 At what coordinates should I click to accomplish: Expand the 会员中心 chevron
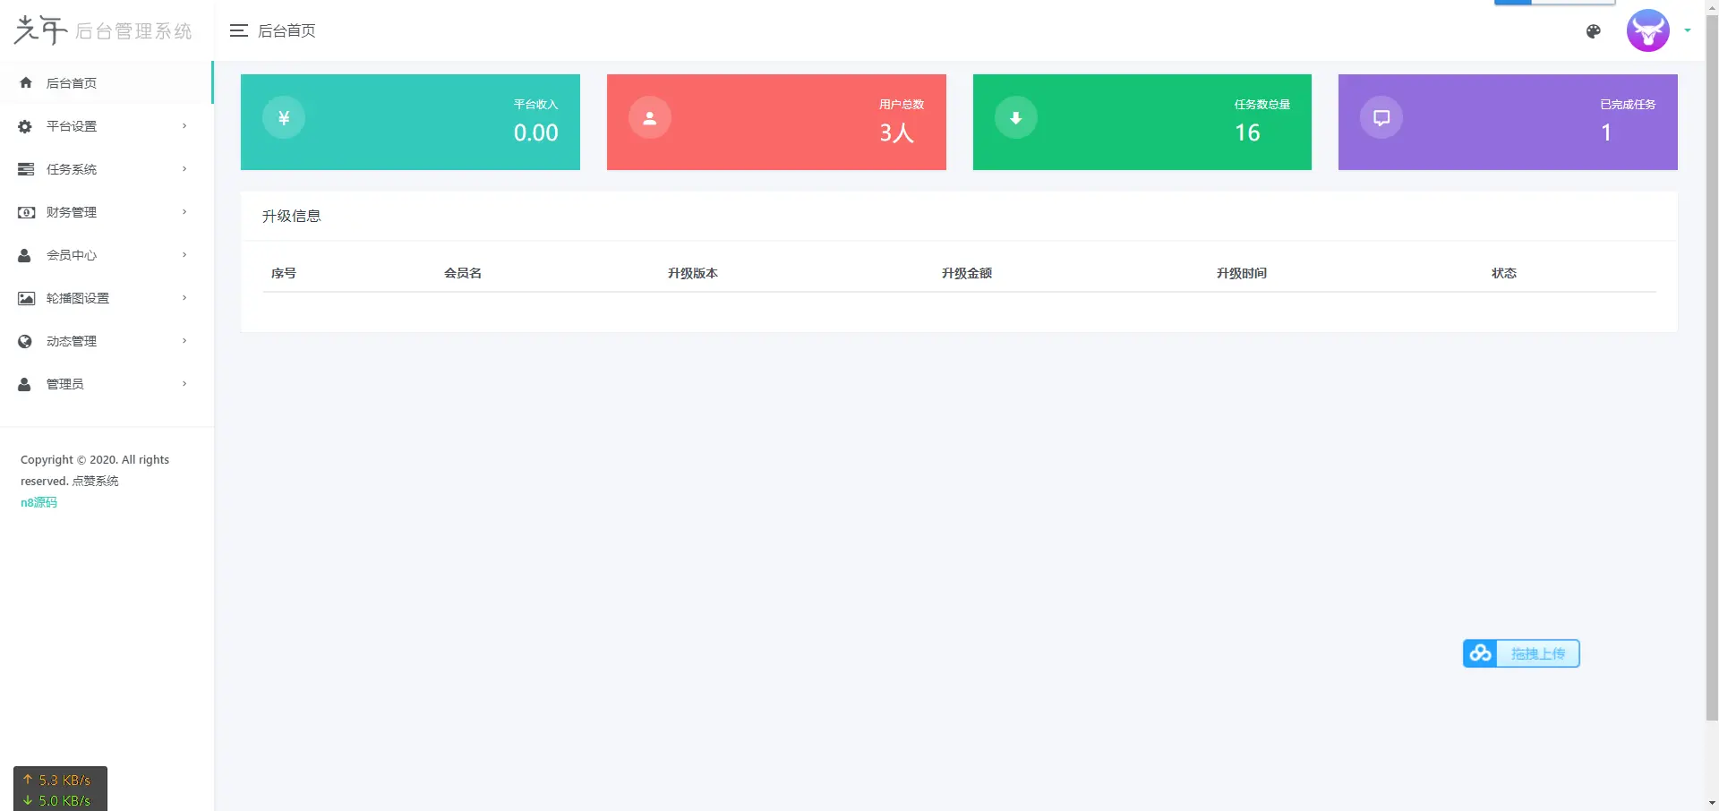(x=184, y=255)
